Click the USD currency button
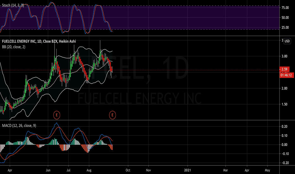This screenshot has height=174, width=295. tap(287, 41)
